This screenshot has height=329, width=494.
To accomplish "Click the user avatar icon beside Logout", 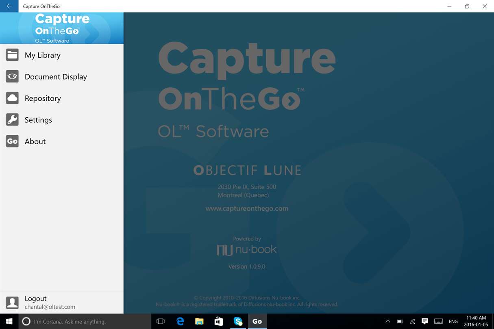I will pyautogui.click(x=12, y=303).
